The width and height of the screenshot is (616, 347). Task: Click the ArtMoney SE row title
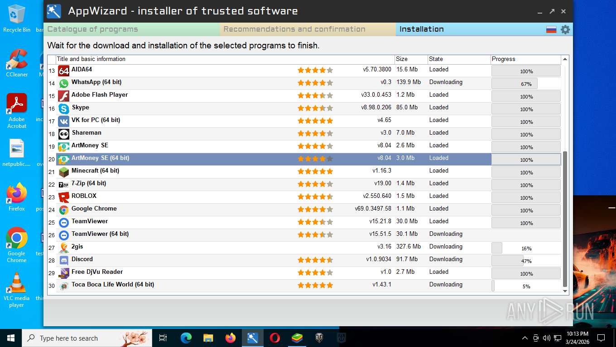click(x=90, y=145)
